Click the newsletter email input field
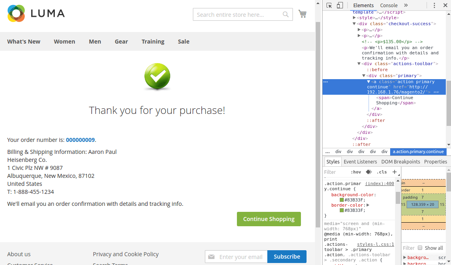Screen dimensions: 451x265 pos(236,257)
